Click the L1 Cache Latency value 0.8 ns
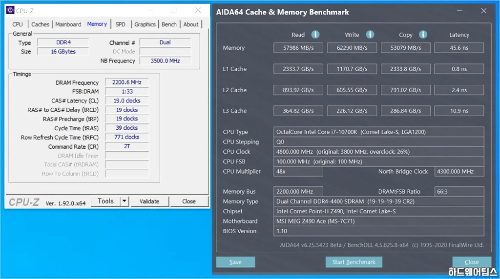This screenshot has width=500, height=279. (x=459, y=69)
